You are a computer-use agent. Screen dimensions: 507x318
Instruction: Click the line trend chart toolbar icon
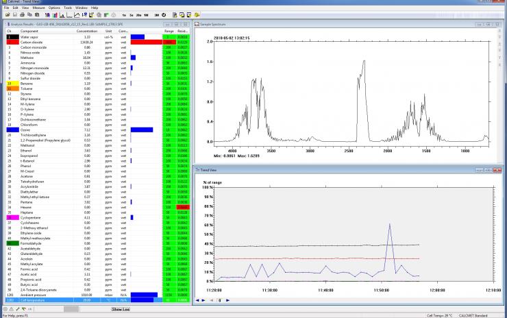(77, 15)
